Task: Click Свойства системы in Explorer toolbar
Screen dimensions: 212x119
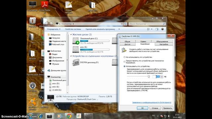Action: (73, 29)
